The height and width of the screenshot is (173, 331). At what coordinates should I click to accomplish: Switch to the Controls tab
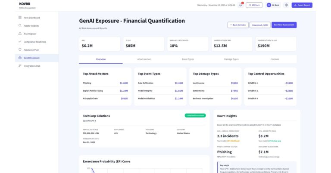click(275, 59)
